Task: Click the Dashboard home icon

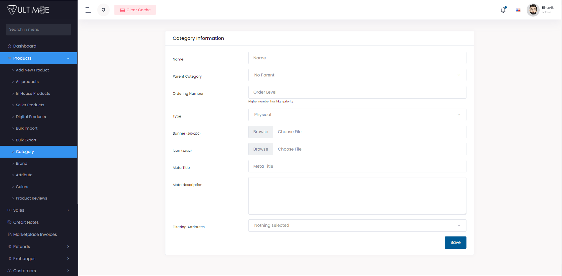Action: coord(9,46)
